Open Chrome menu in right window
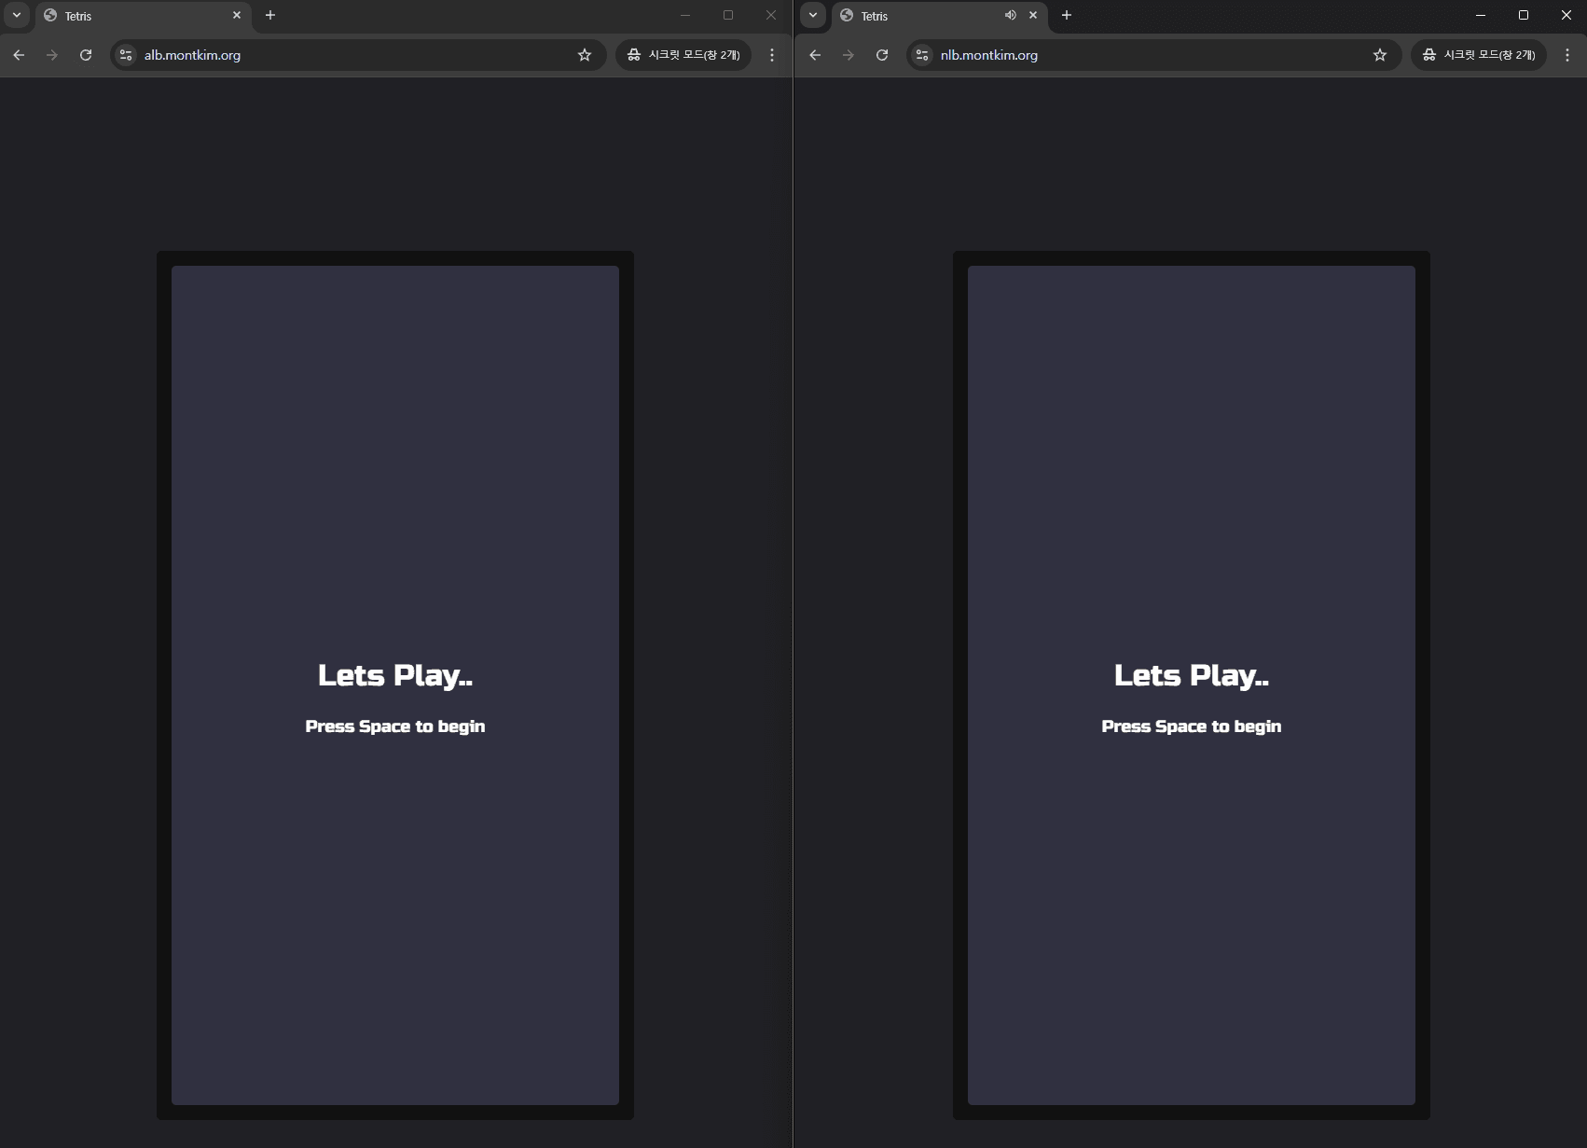The width and height of the screenshot is (1587, 1148). 1567,55
